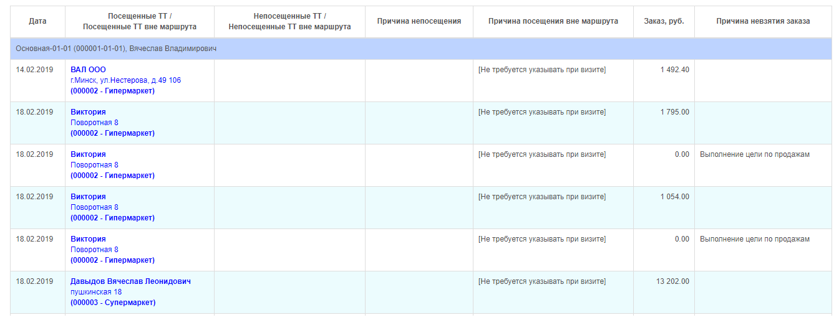Click the Причина невзятия заказа column header

pos(763,21)
